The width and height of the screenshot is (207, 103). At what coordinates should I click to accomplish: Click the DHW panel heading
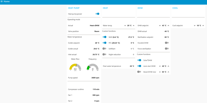pyautogui.click(x=140, y=8)
